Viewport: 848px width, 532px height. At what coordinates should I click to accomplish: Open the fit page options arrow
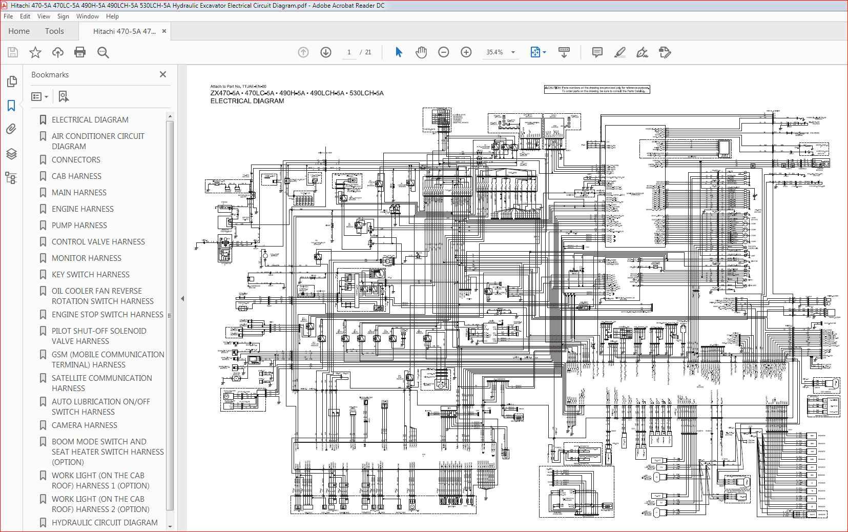(x=544, y=52)
